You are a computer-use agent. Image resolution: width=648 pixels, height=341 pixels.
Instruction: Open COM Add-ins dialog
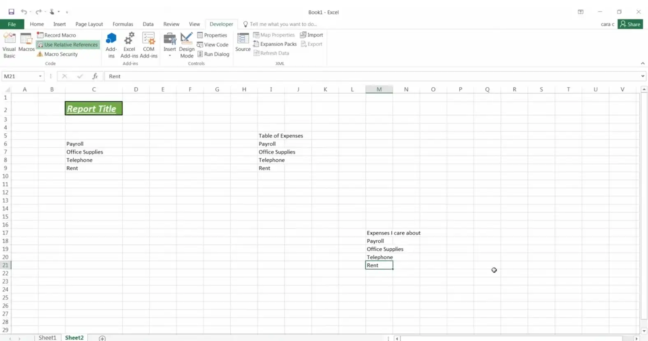pyautogui.click(x=148, y=45)
